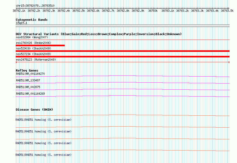Click transcript RAD51|NM_001164269

[30, 94]
